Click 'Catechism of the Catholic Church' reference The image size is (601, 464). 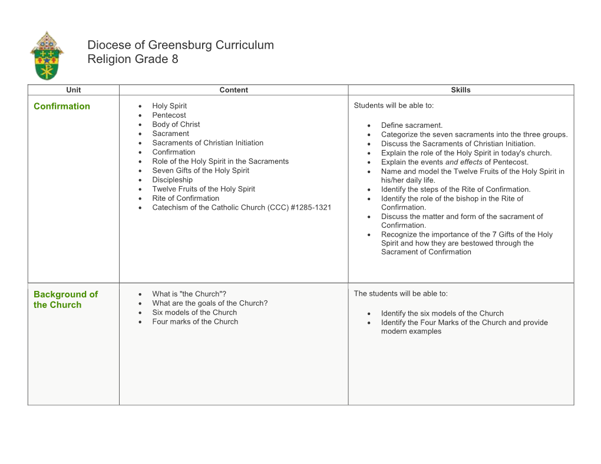click(x=242, y=207)
